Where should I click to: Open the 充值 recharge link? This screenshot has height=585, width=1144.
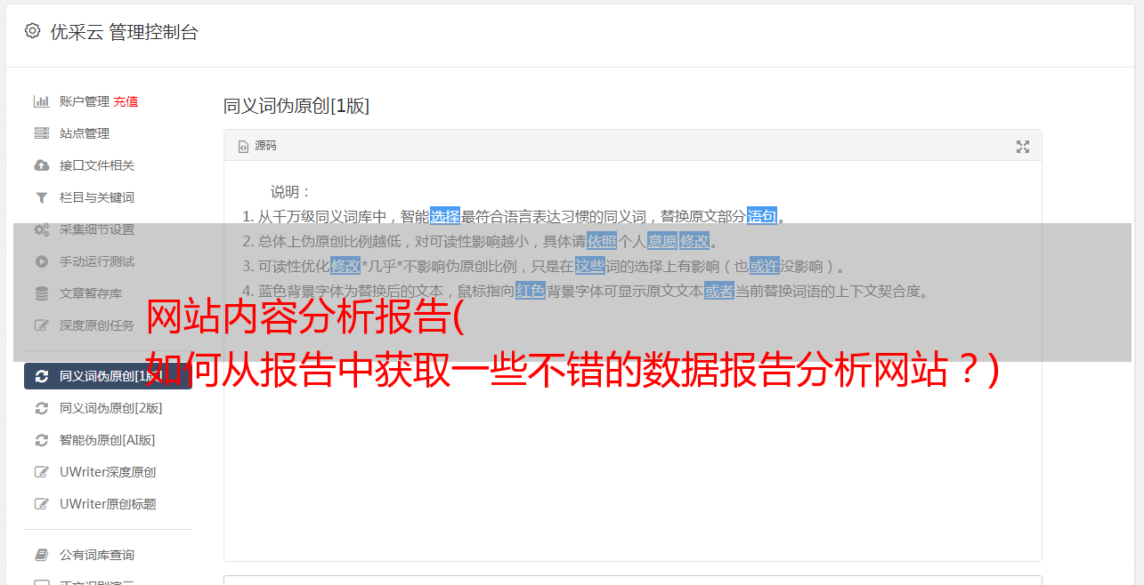pos(126,101)
